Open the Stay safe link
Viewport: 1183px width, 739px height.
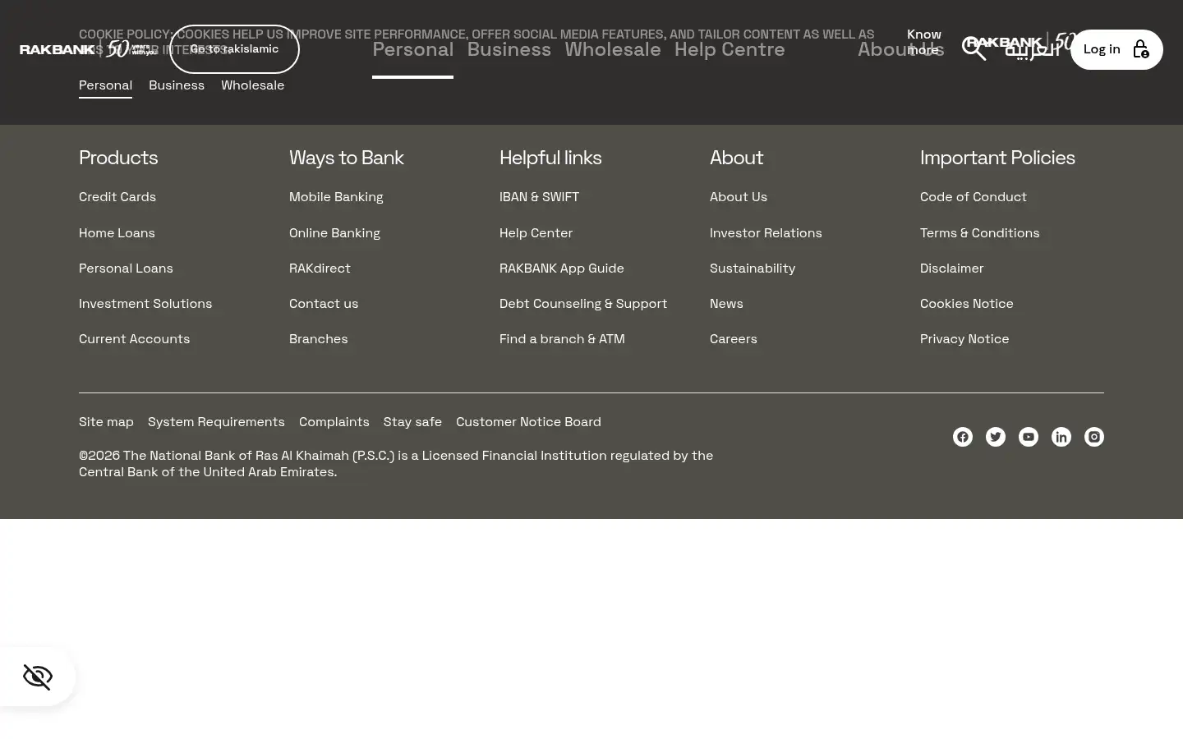coord(412,422)
